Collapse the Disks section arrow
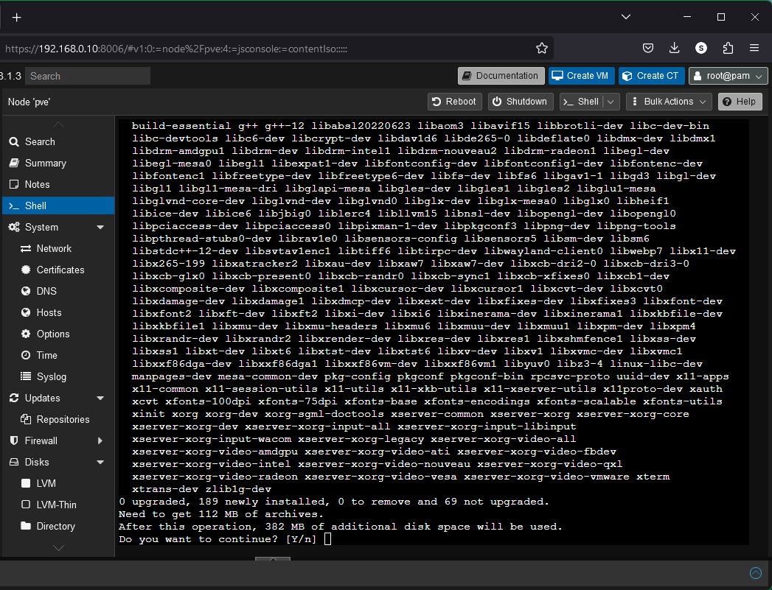 [x=100, y=462]
